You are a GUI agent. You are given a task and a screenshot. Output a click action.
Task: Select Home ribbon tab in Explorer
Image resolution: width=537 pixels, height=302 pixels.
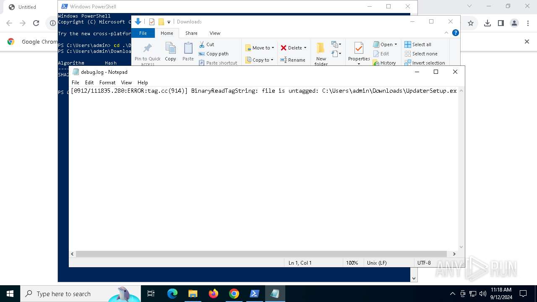[x=167, y=33]
